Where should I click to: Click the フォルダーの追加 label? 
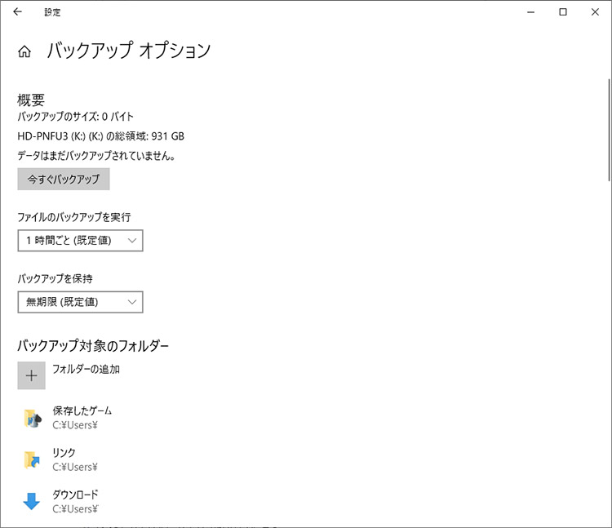86,369
